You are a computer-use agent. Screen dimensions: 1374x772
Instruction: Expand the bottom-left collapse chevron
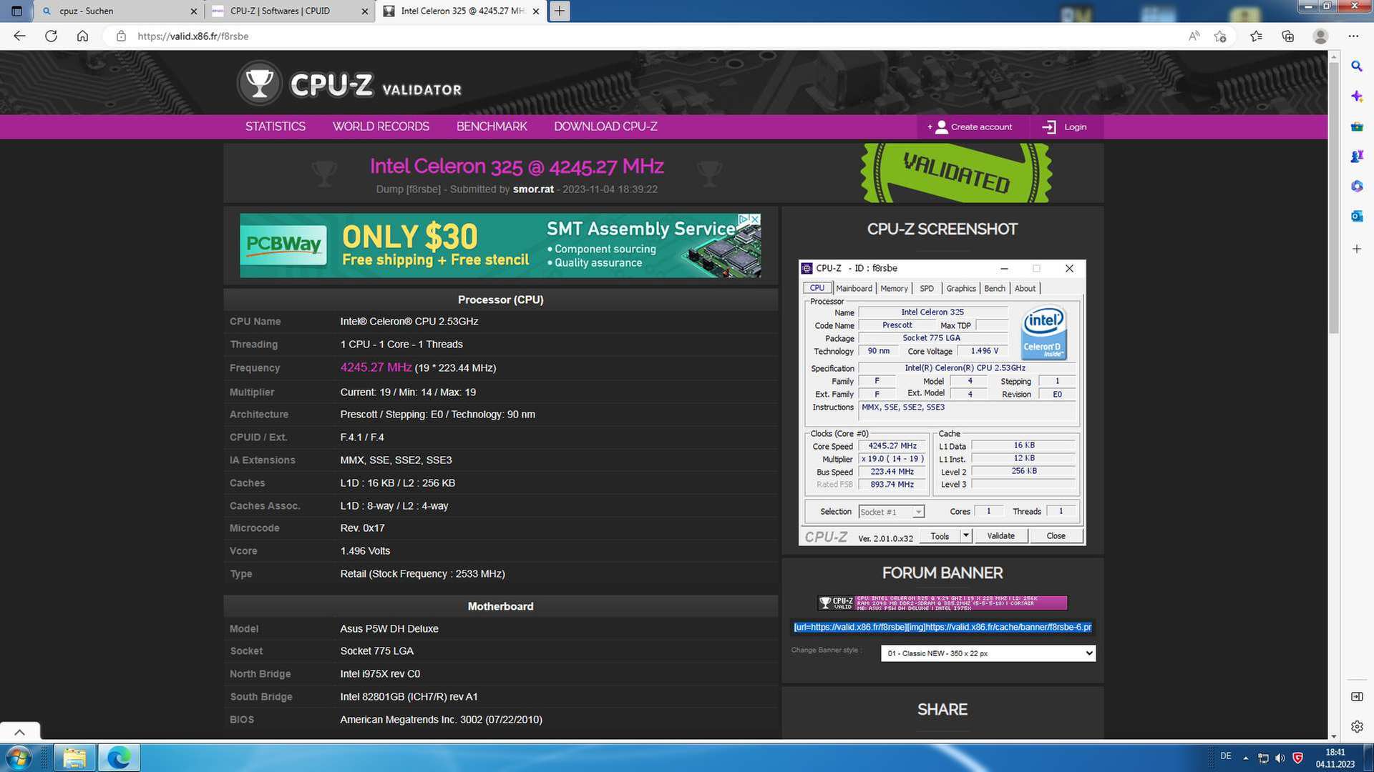pos(19,731)
